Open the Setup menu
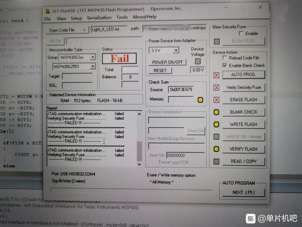The width and height of the screenshot is (302, 227). click(76, 18)
